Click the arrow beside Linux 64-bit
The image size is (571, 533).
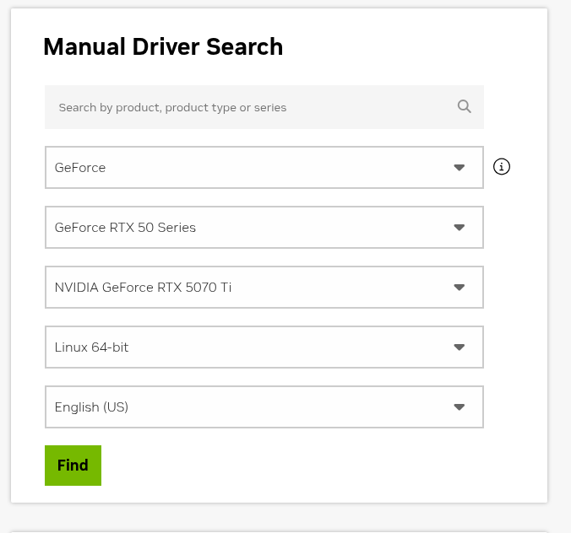[460, 347]
